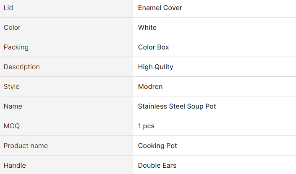Click the 'MOQ' attribute label
Screen dimensions: 296x174
pos(12,126)
